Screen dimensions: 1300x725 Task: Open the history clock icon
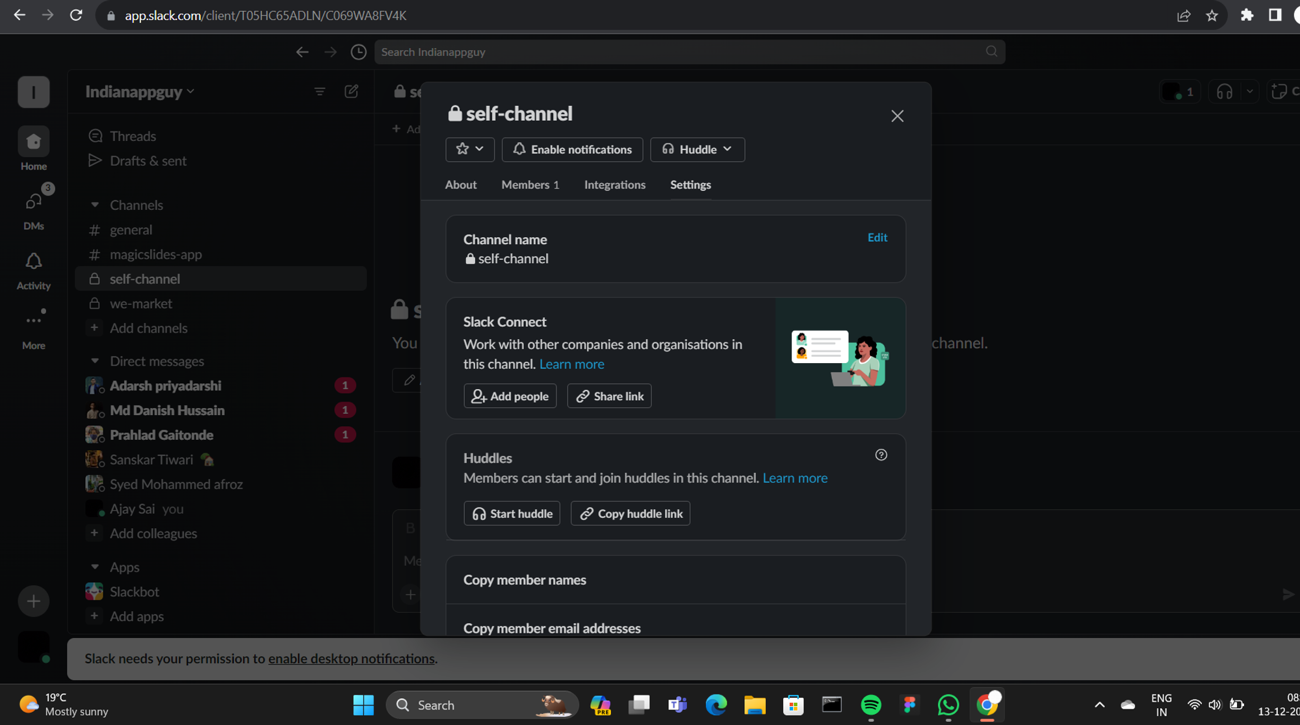click(x=358, y=52)
